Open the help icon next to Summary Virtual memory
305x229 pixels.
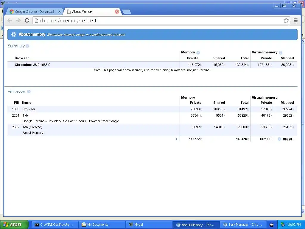pos(280,52)
